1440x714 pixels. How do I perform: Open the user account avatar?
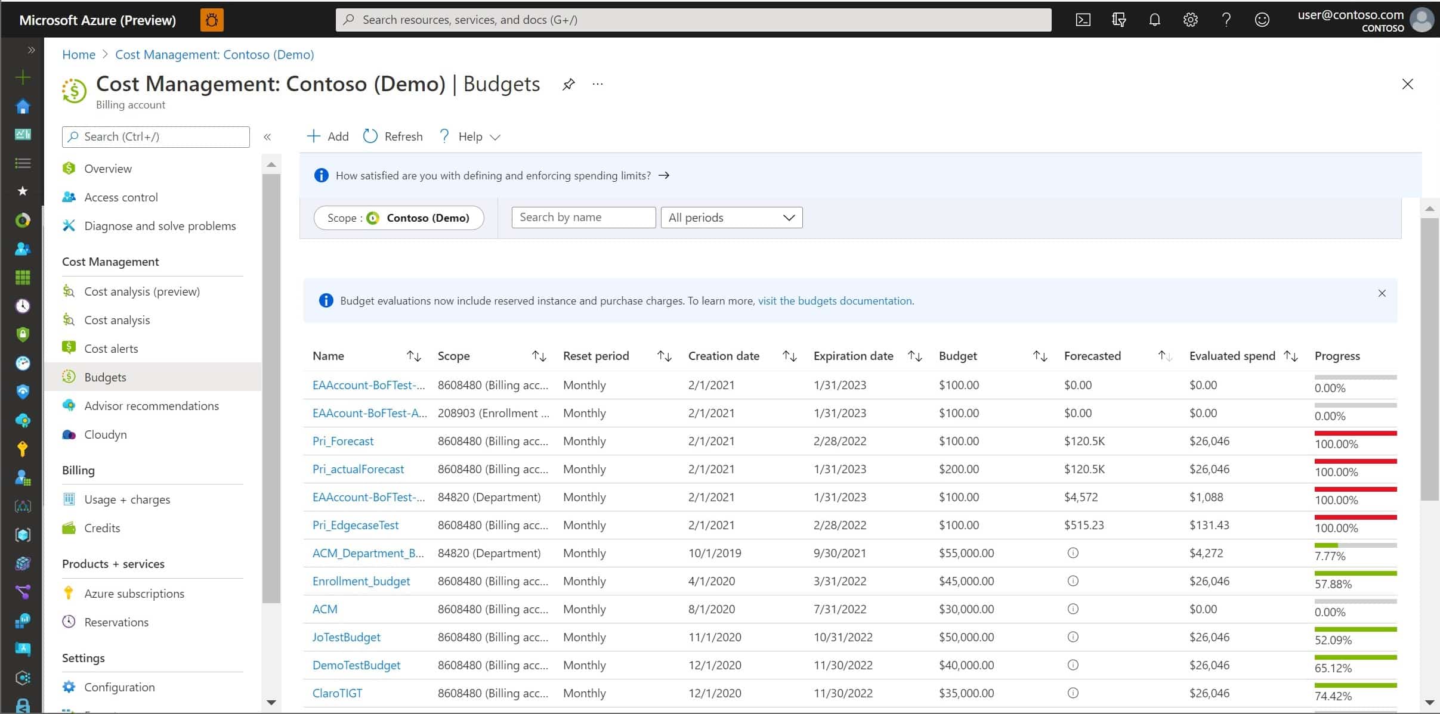(x=1422, y=20)
